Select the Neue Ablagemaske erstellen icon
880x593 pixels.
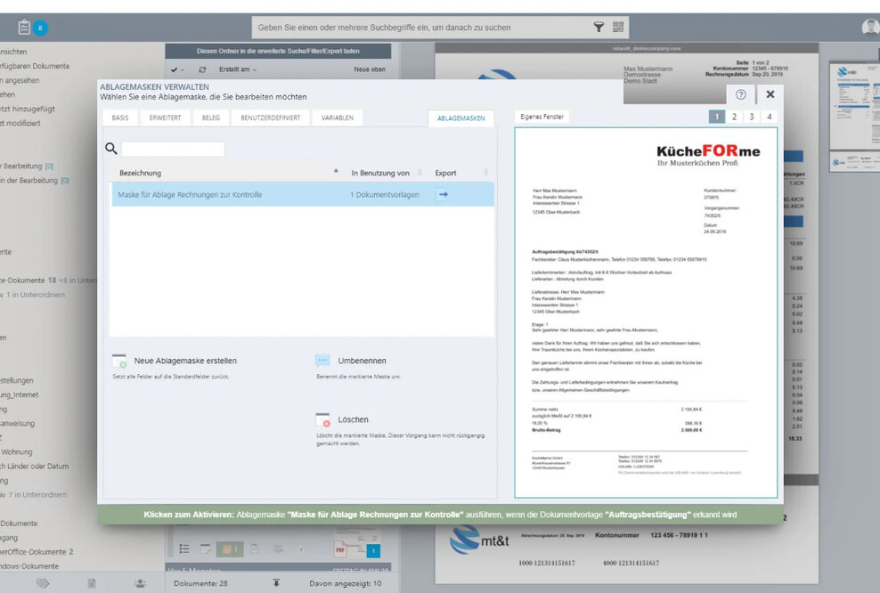click(x=119, y=360)
